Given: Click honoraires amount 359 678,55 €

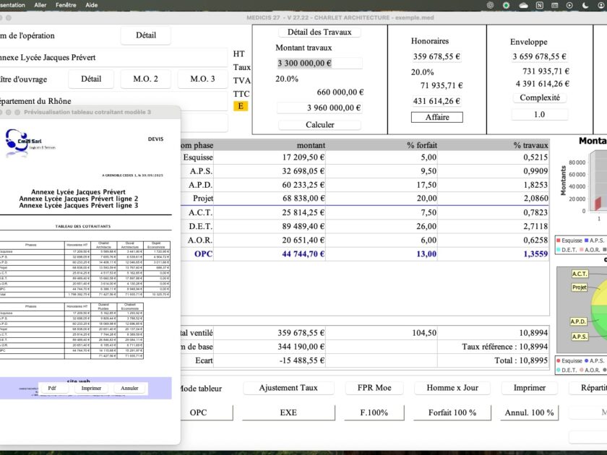Looking at the screenshot, I should (x=436, y=56).
